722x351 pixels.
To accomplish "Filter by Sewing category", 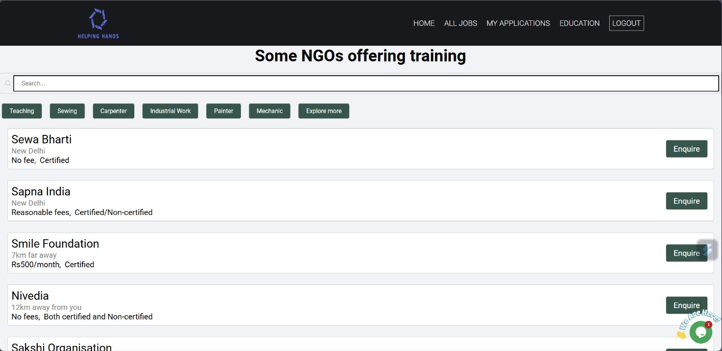I will tap(67, 111).
